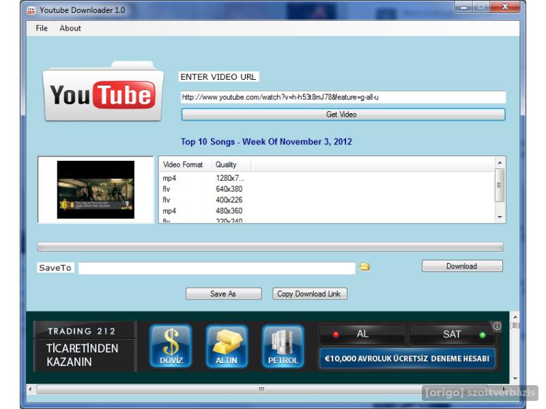Click the Copy Download Link button
The width and height of the screenshot is (546, 409).
[x=310, y=294]
